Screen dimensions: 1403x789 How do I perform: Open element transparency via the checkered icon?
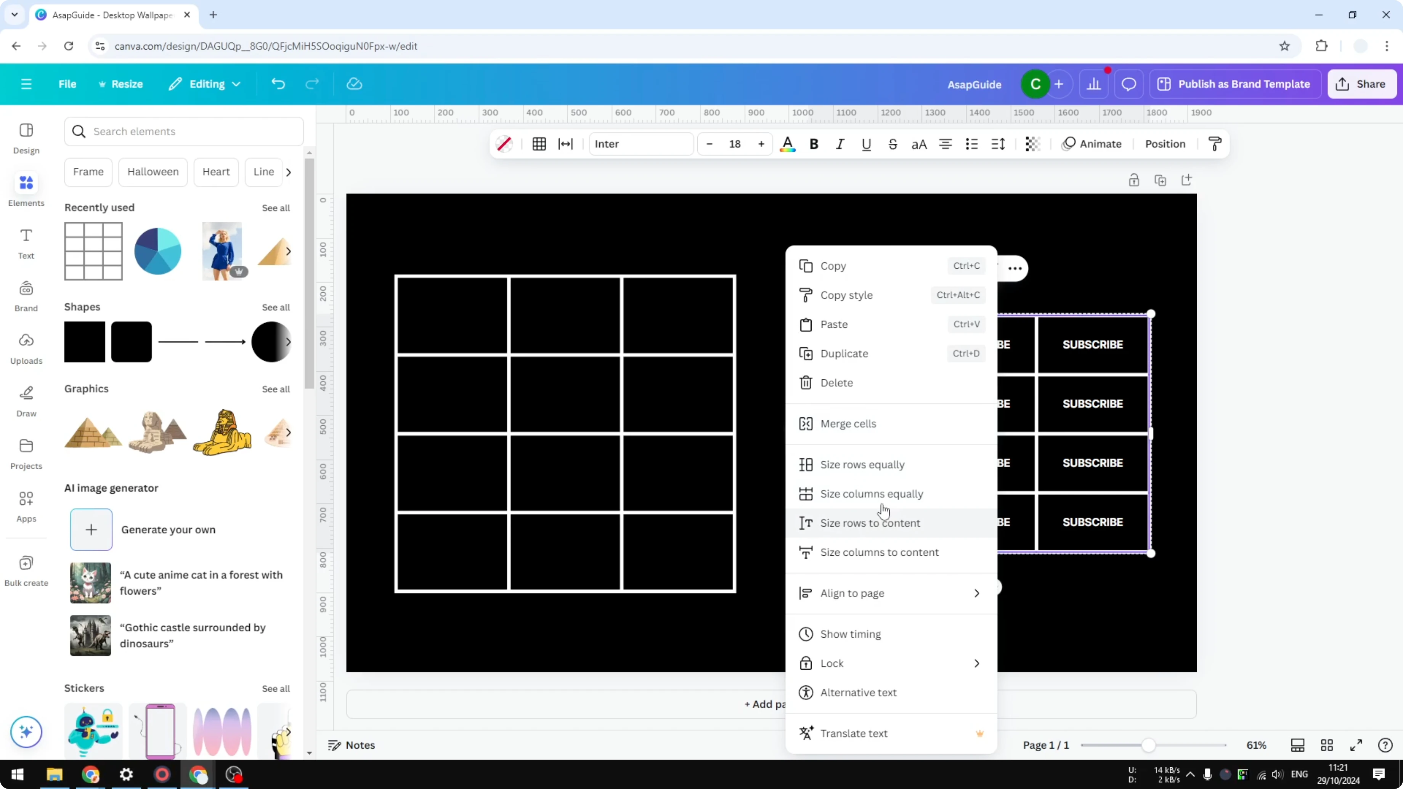pos(1033,144)
